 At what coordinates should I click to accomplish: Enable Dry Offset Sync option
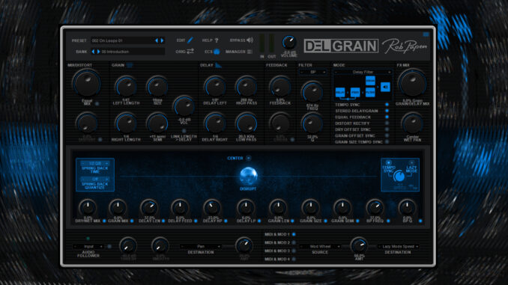(x=387, y=129)
